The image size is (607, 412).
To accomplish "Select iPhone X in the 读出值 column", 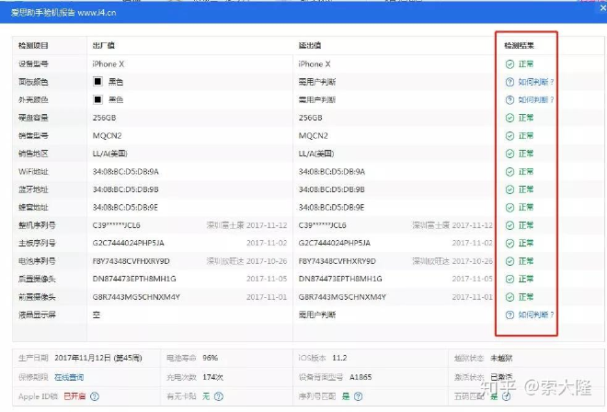I will (x=315, y=64).
